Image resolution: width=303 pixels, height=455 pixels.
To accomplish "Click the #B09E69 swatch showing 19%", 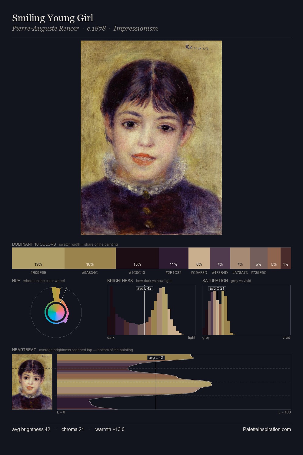I will [x=38, y=258].
